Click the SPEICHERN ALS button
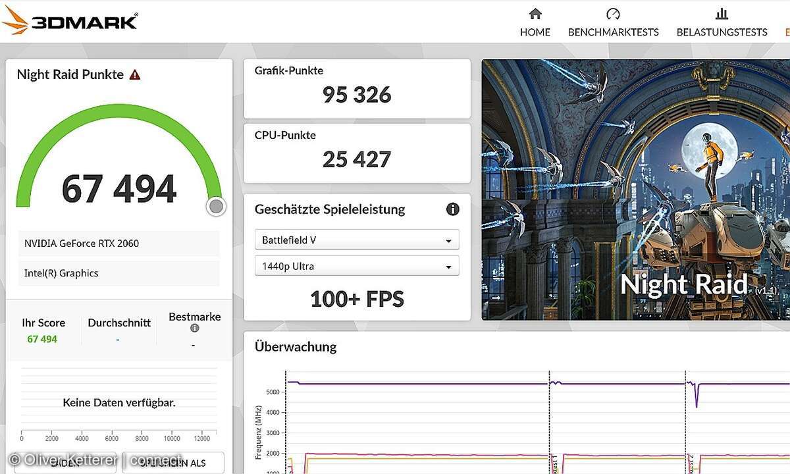The height and width of the screenshot is (474, 790). tap(173, 463)
